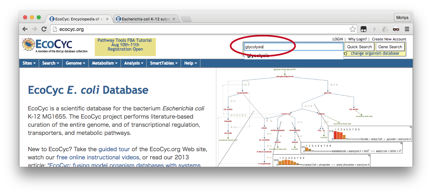Close the Escherichia coli K-12 tab
This screenshot has height=194, width=432.
click(x=174, y=19)
